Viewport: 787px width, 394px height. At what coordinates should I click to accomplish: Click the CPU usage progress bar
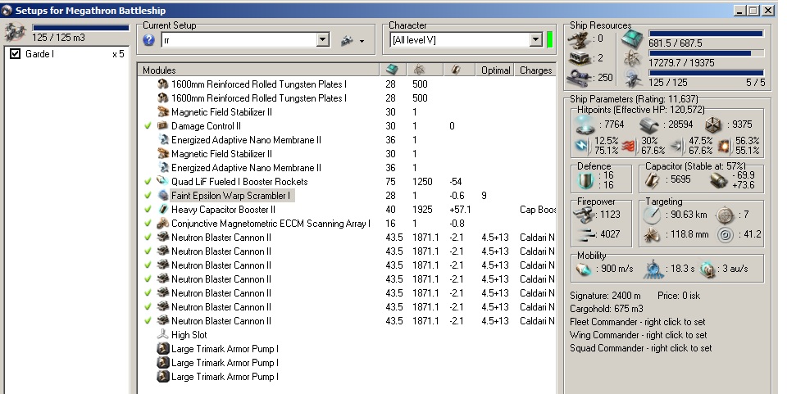click(706, 34)
